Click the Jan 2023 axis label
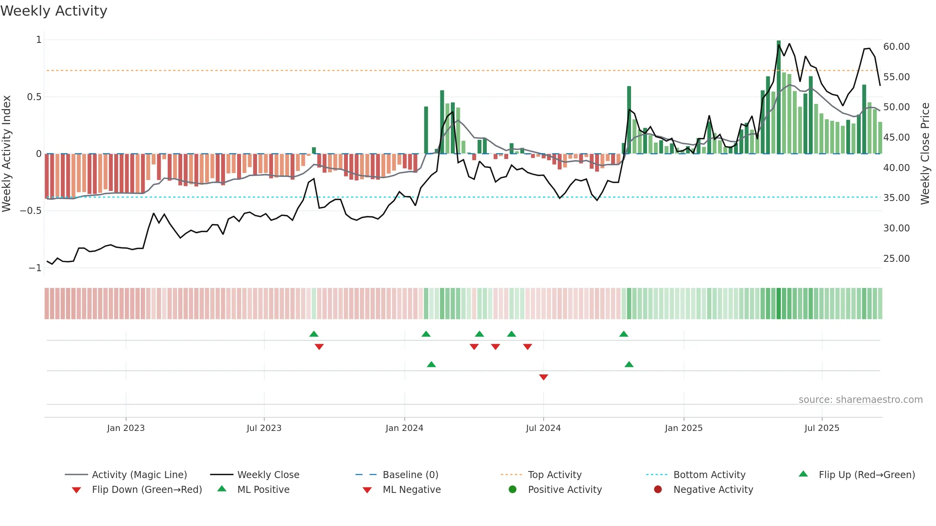Viewport: 936px width, 526px height. tap(126, 428)
